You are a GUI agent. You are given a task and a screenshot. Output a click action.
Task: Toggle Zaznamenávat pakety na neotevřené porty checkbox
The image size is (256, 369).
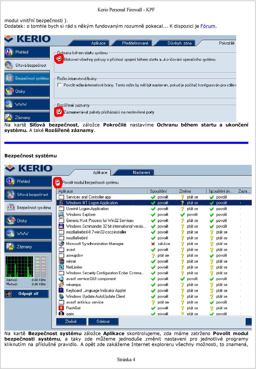pos(59,112)
